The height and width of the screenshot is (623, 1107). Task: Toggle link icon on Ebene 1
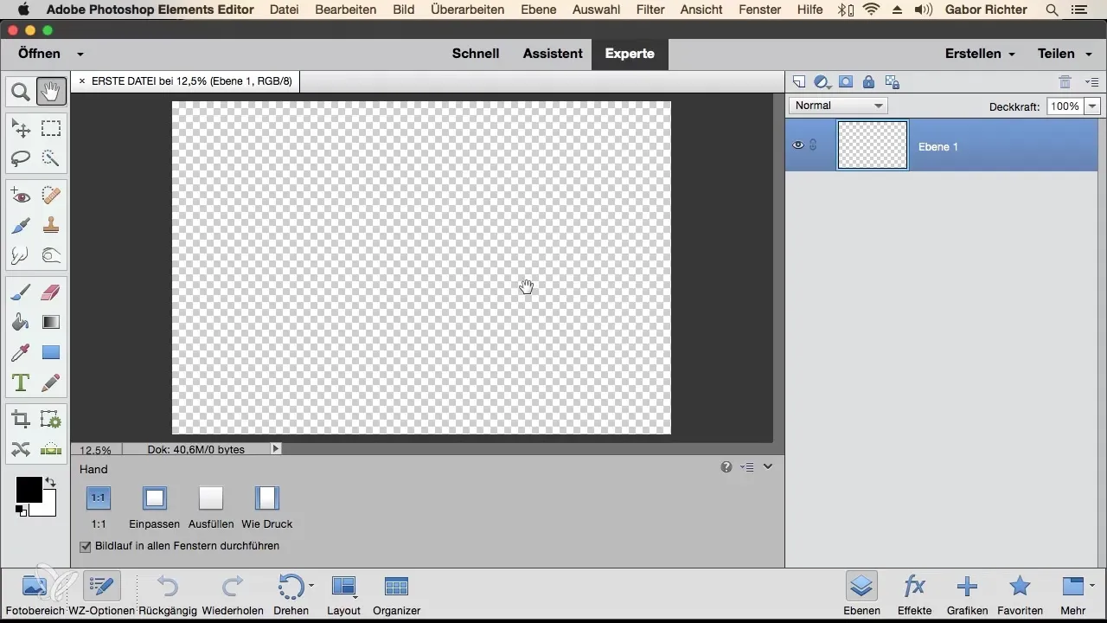click(x=813, y=145)
